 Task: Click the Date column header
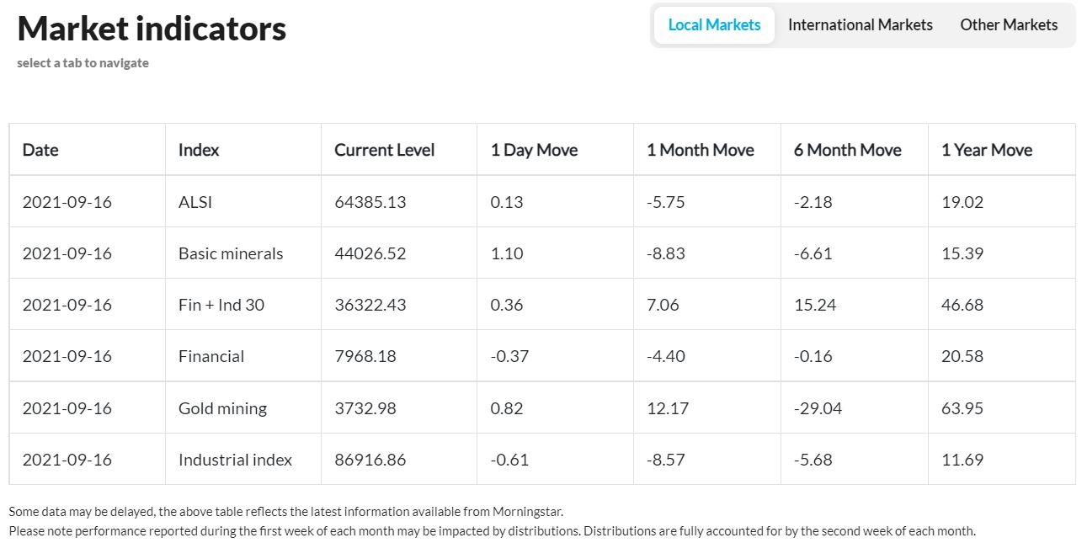click(40, 150)
